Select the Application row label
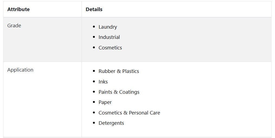 [x=20, y=70]
